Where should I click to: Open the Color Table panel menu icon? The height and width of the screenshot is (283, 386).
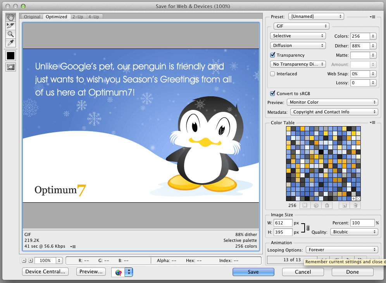tap(372, 123)
